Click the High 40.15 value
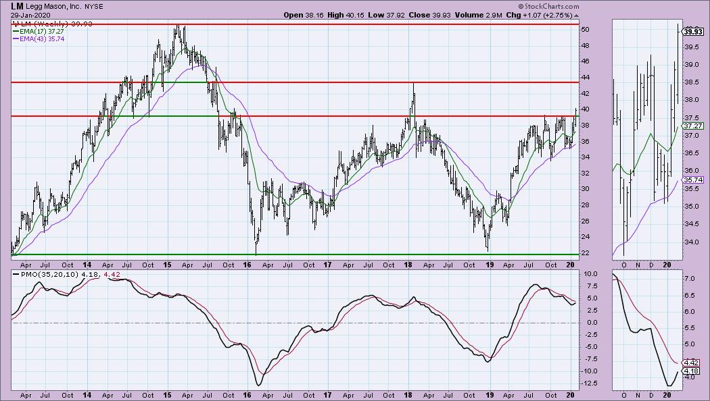Screen dimensions: 710x401 (346, 15)
